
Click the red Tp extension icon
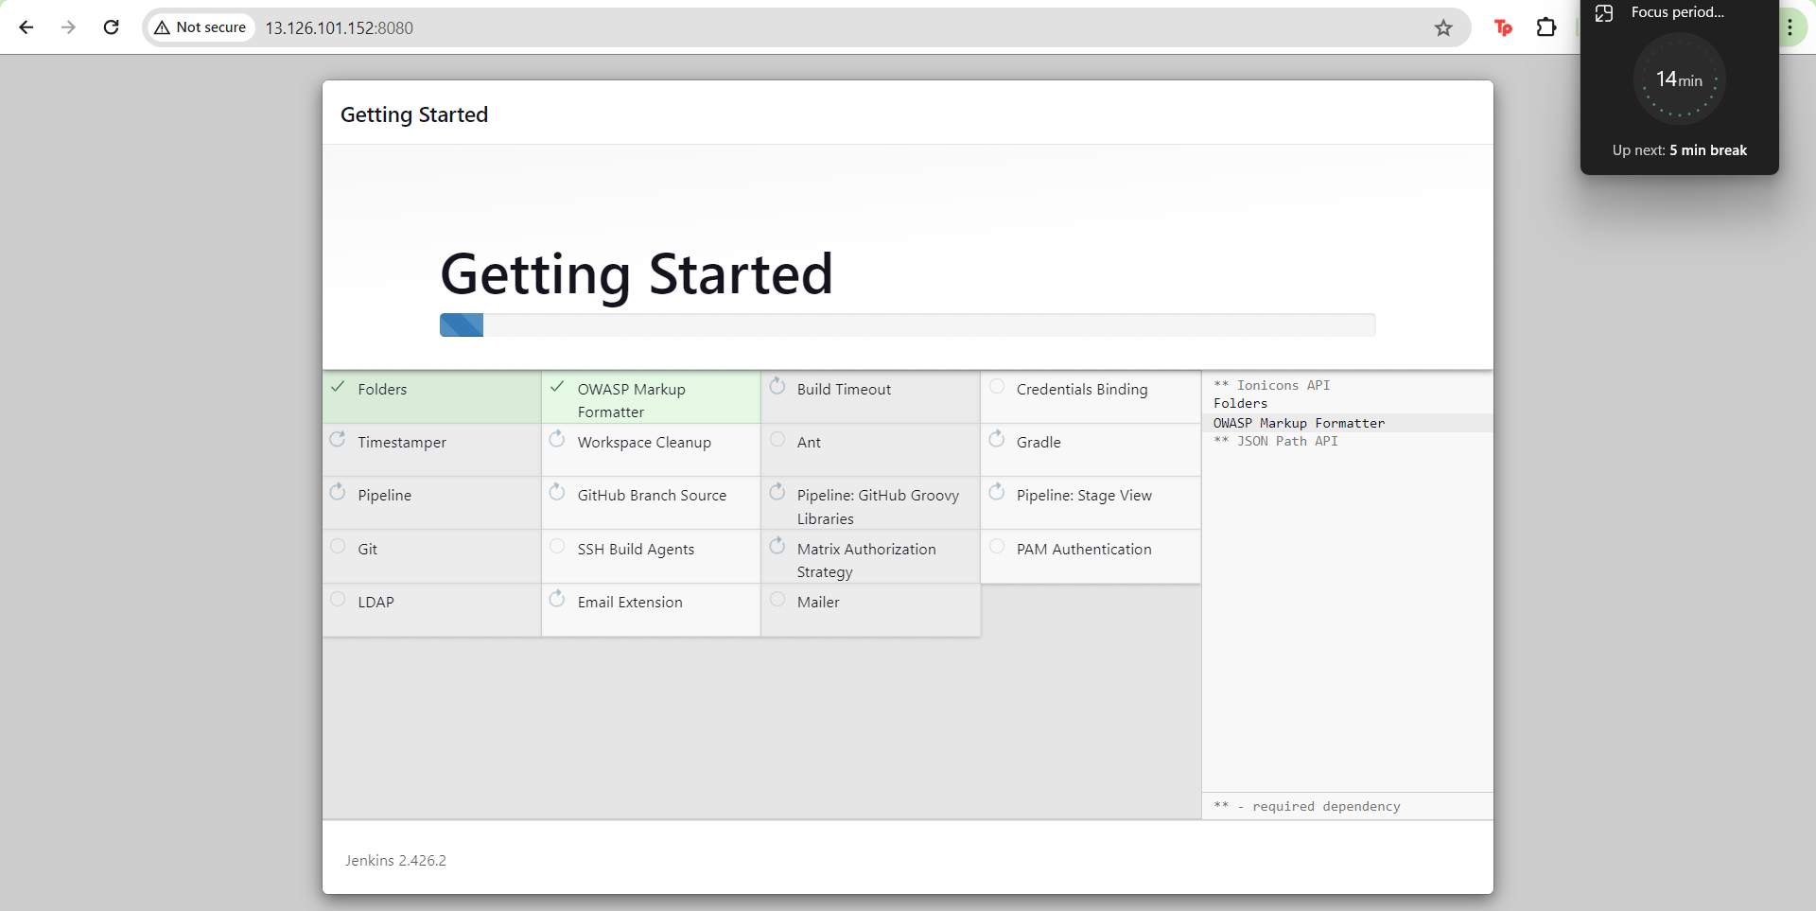(x=1503, y=27)
